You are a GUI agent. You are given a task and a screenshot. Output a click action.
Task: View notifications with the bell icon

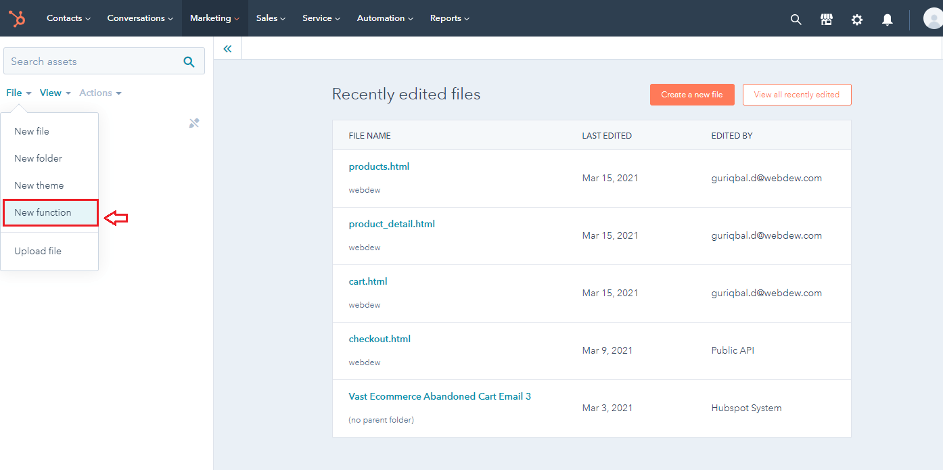click(887, 20)
